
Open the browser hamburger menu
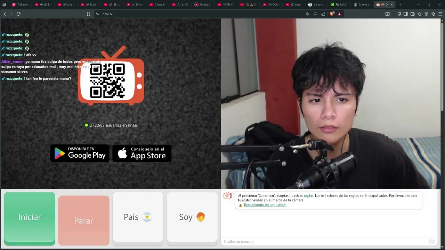coord(440,14)
